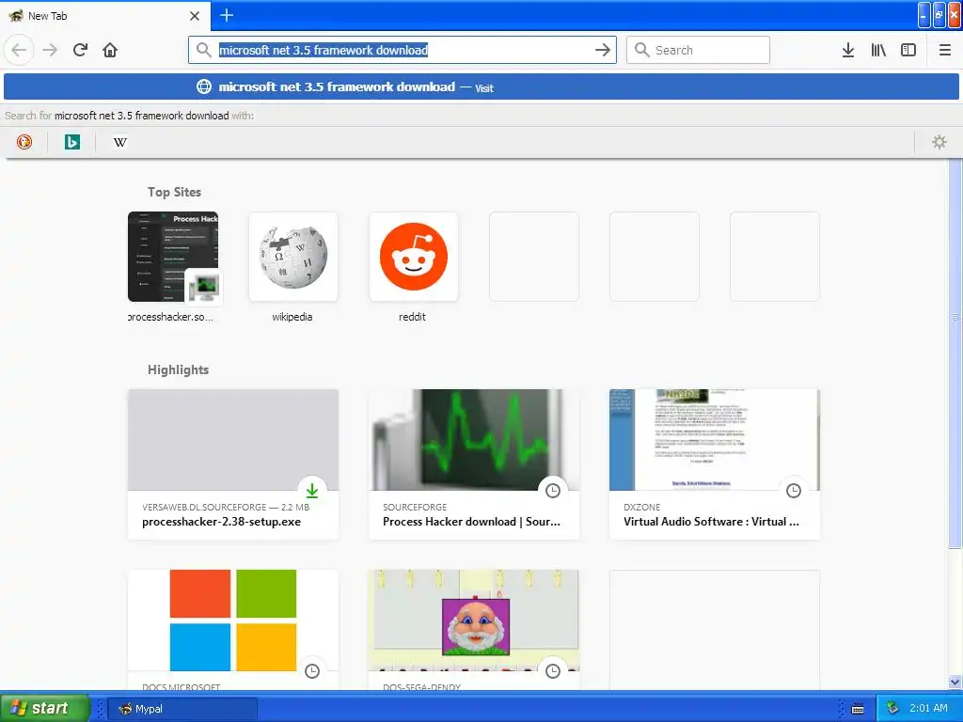Open the Library icon
The image size is (963, 722).
click(x=878, y=50)
